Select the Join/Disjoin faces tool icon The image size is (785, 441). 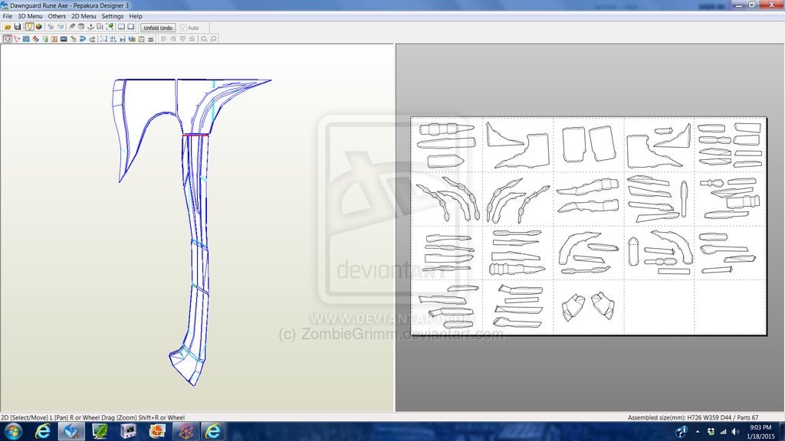(x=16, y=38)
